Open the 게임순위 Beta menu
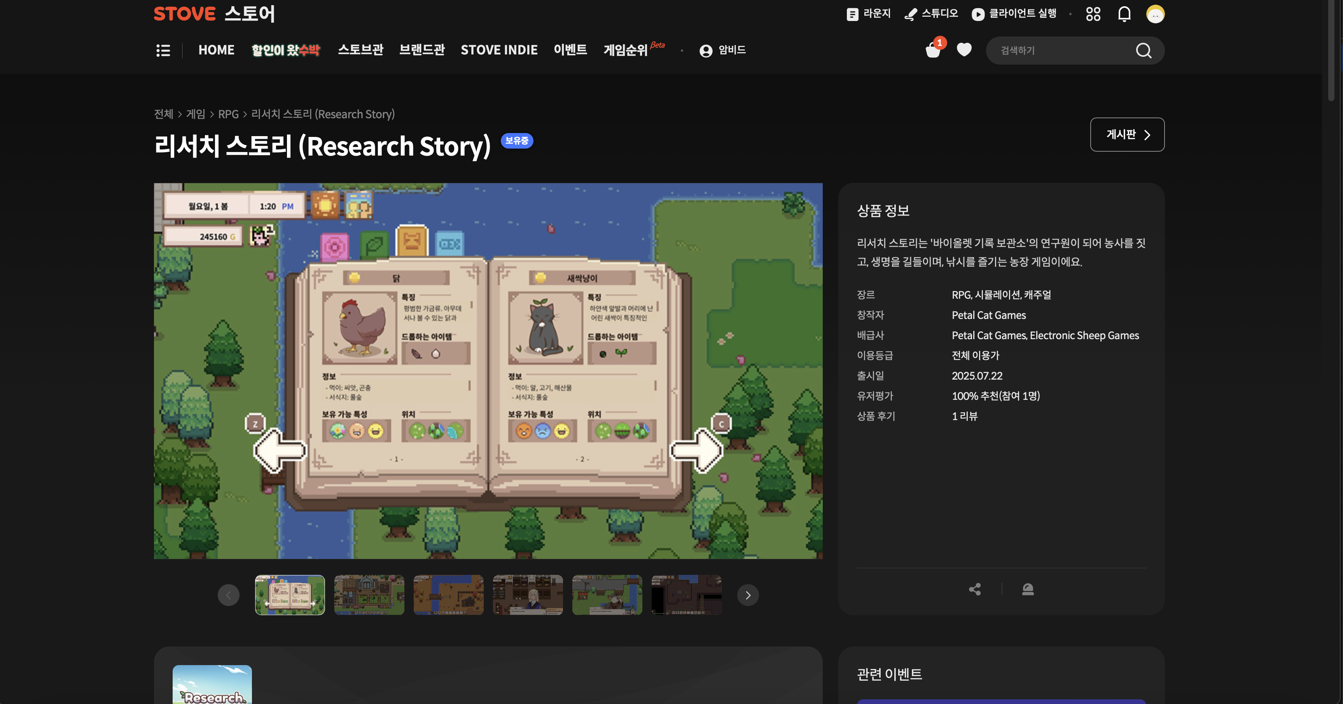This screenshot has width=1343, height=704. (x=634, y=49)
